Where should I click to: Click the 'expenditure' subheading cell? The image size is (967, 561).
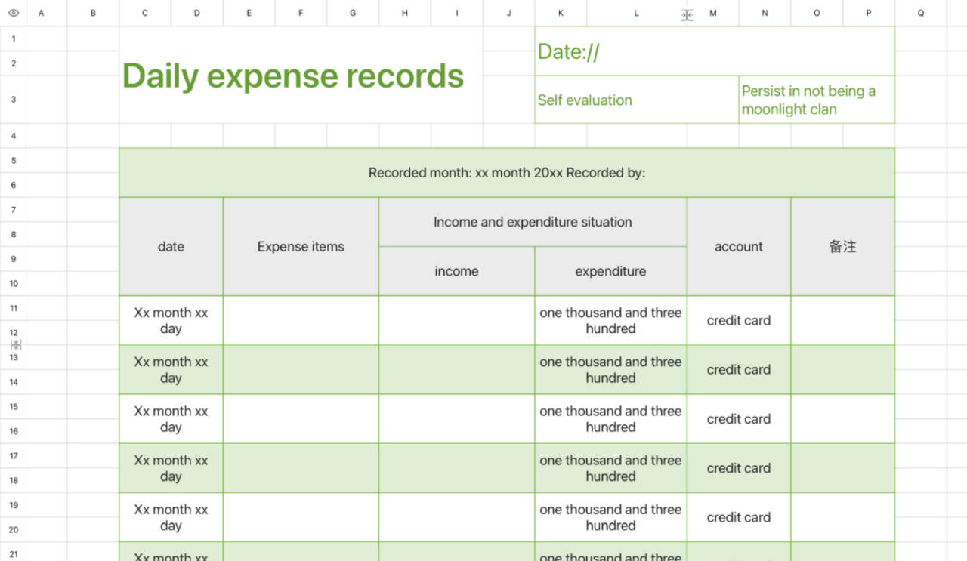click(x=610, y=271)
